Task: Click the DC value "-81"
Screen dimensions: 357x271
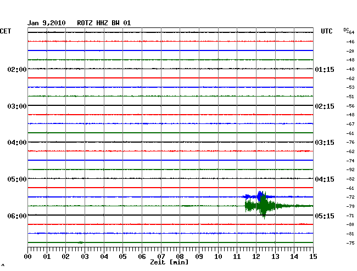Action: [350, 234]
